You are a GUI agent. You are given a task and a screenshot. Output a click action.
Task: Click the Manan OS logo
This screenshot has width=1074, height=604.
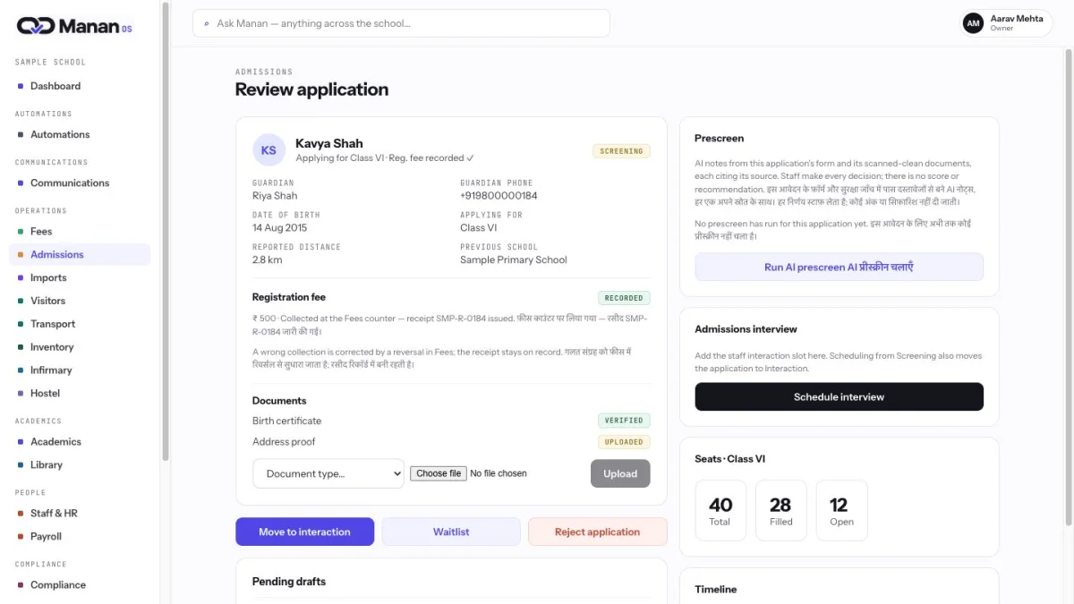pyautogui.click(x=74, y=26)
